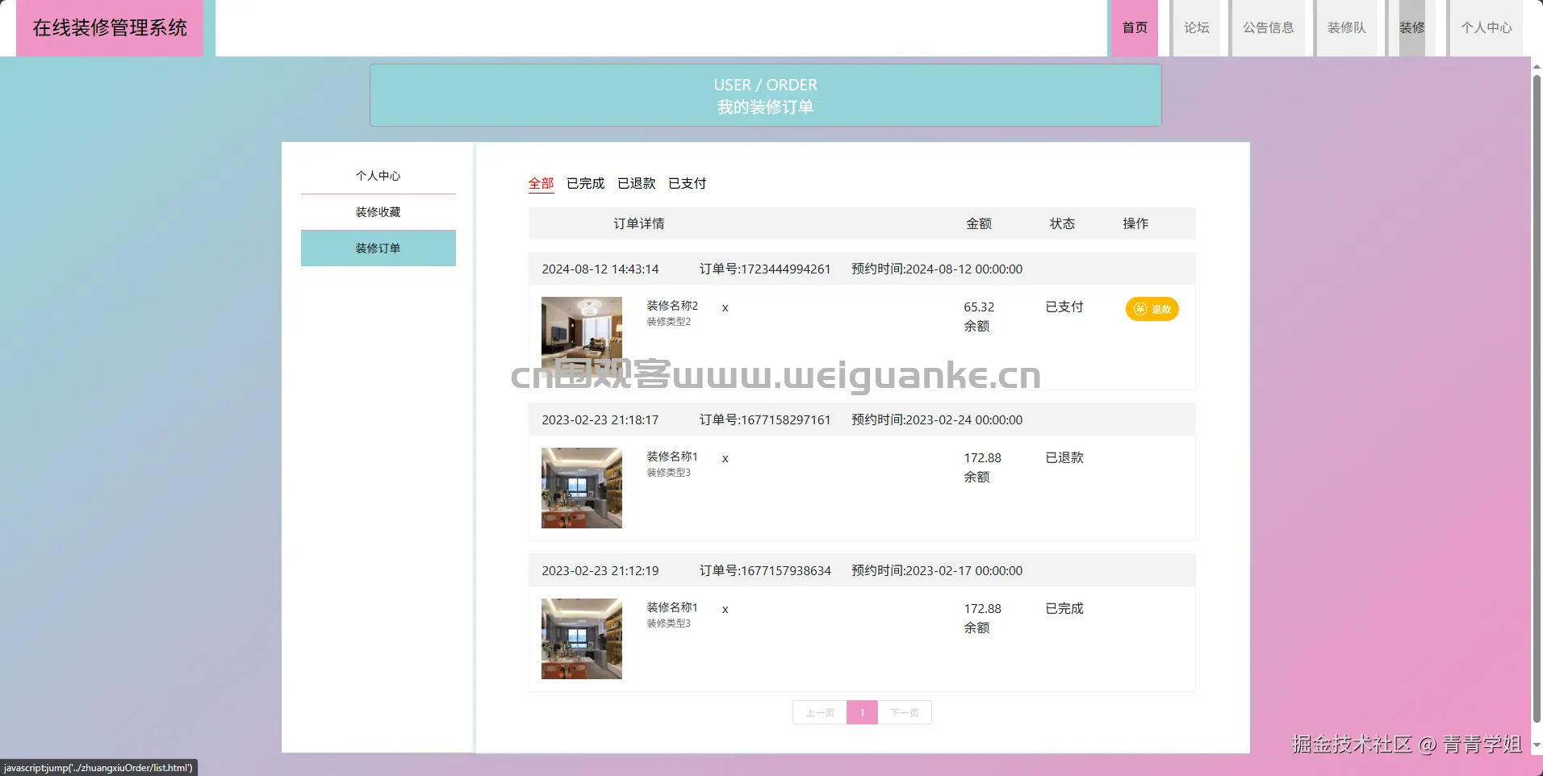This screenshot has width=1543, height=776.
Task: Open 个人中心 in the top navigation
Action: coord(1486,27)
